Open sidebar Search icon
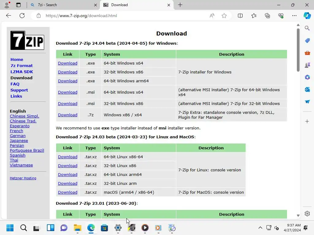 (x=307, y=28)
